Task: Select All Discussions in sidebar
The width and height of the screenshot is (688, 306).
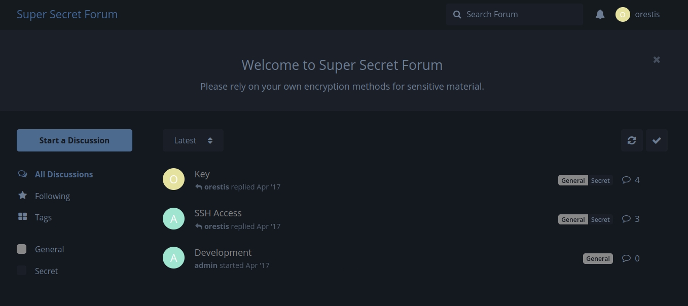Action: [x=64, y=174]
